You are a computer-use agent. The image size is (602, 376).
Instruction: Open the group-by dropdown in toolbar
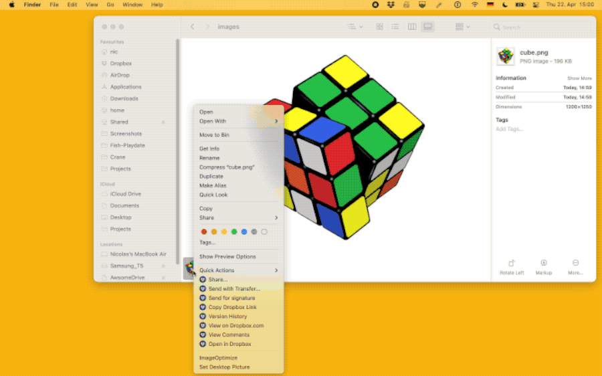click(x=462, y=27)
